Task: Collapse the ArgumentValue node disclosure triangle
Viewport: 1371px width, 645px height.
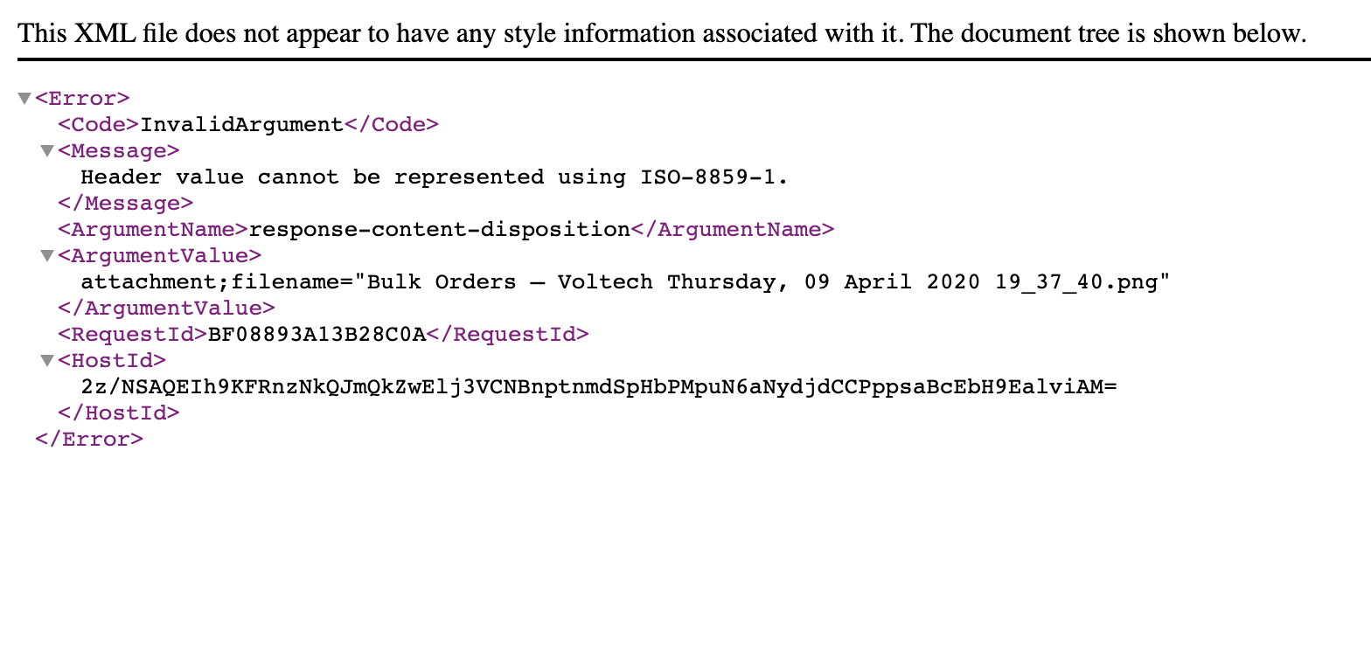Action: [47, 256]
